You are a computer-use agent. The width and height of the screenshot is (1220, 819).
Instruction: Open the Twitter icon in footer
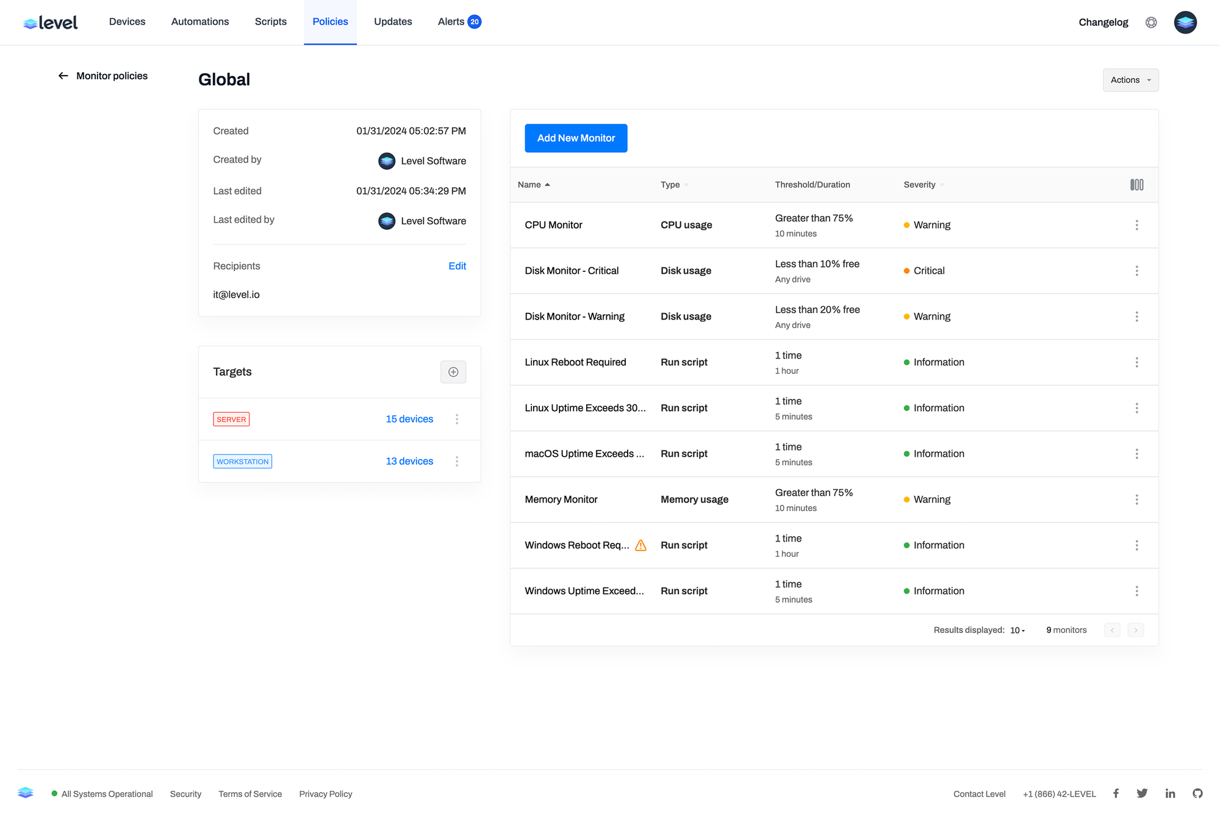[1142, 793]
